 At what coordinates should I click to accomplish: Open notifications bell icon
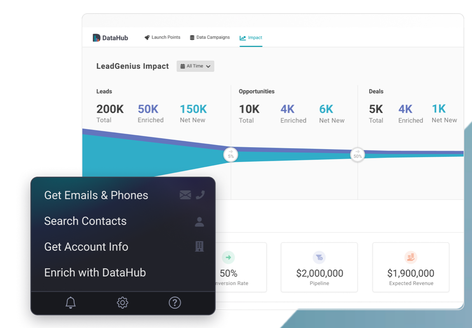[x=70, y=302]
